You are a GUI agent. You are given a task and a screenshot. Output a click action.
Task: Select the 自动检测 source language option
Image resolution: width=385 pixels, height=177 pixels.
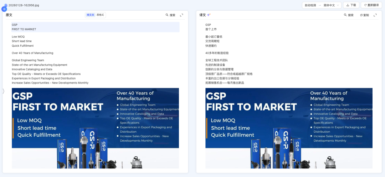point(310,5)
